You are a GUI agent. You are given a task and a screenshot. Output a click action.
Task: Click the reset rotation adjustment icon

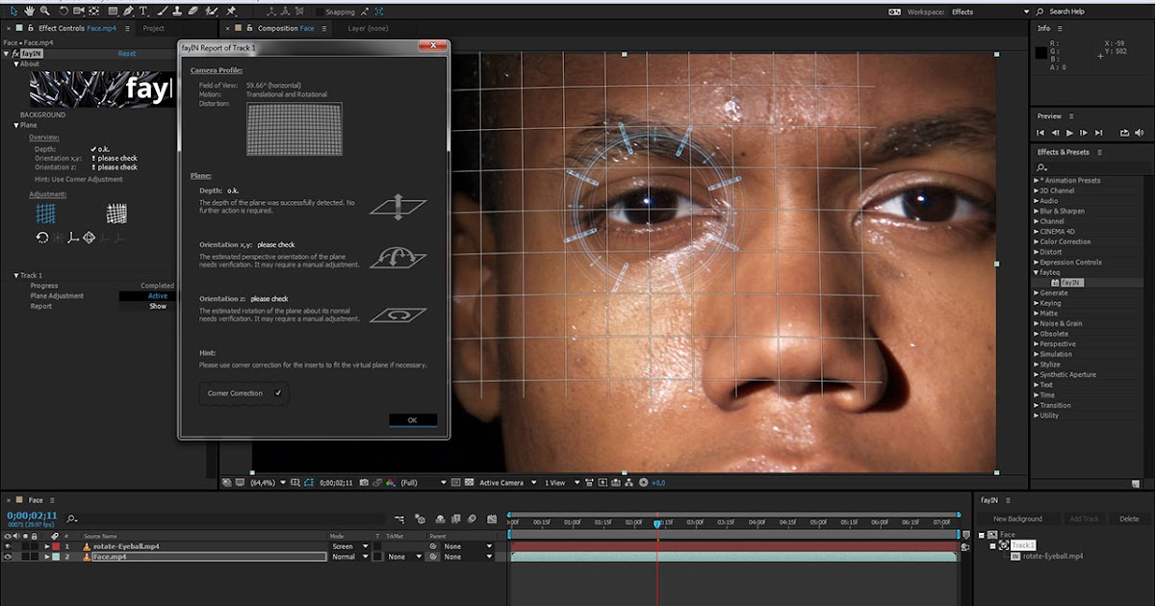(42, 238)
